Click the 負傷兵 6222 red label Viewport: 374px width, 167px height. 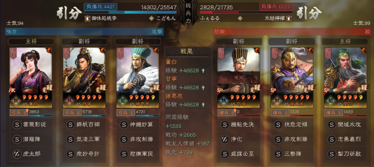pos(276,7)
